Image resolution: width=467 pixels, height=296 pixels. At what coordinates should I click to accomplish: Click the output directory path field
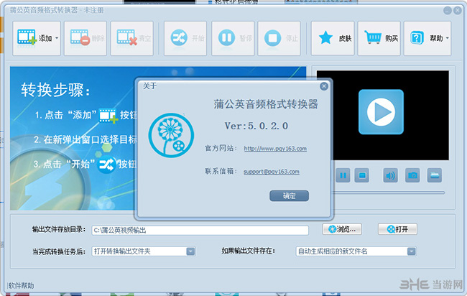[200, 230]
